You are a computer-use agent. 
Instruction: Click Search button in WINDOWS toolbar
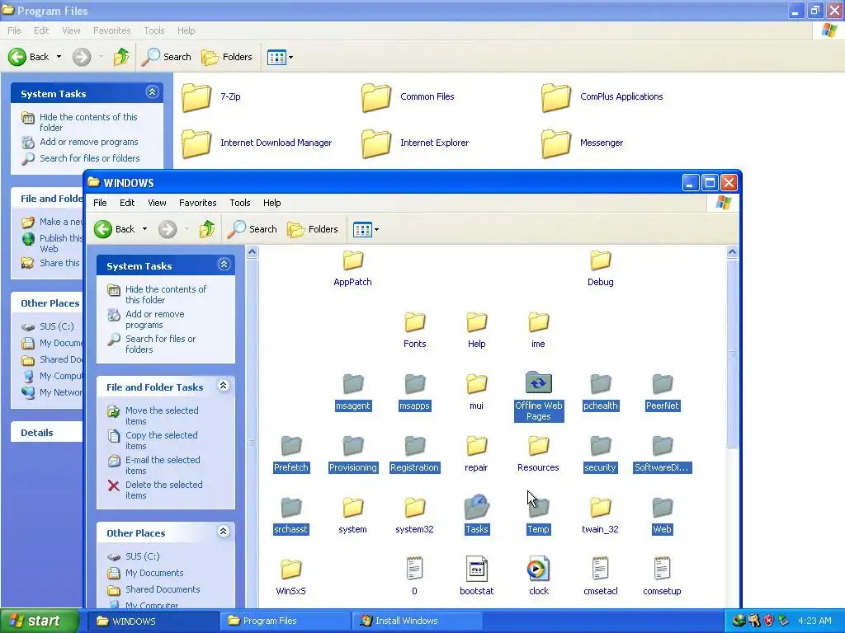253,229
